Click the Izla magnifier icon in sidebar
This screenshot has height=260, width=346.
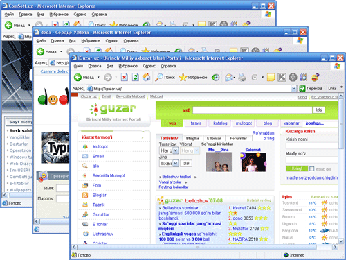(x=85, y=166)
